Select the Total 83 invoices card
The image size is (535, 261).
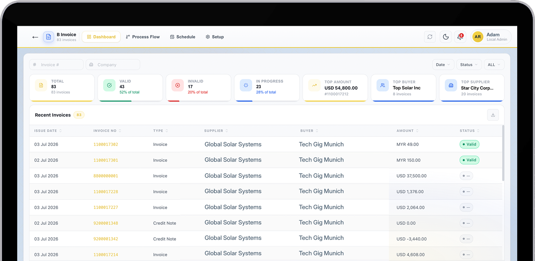click(x=62, y=88)
